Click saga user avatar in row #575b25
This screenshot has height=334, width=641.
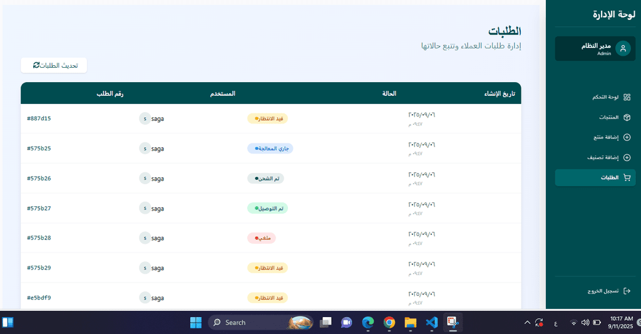tap(145, 148)
